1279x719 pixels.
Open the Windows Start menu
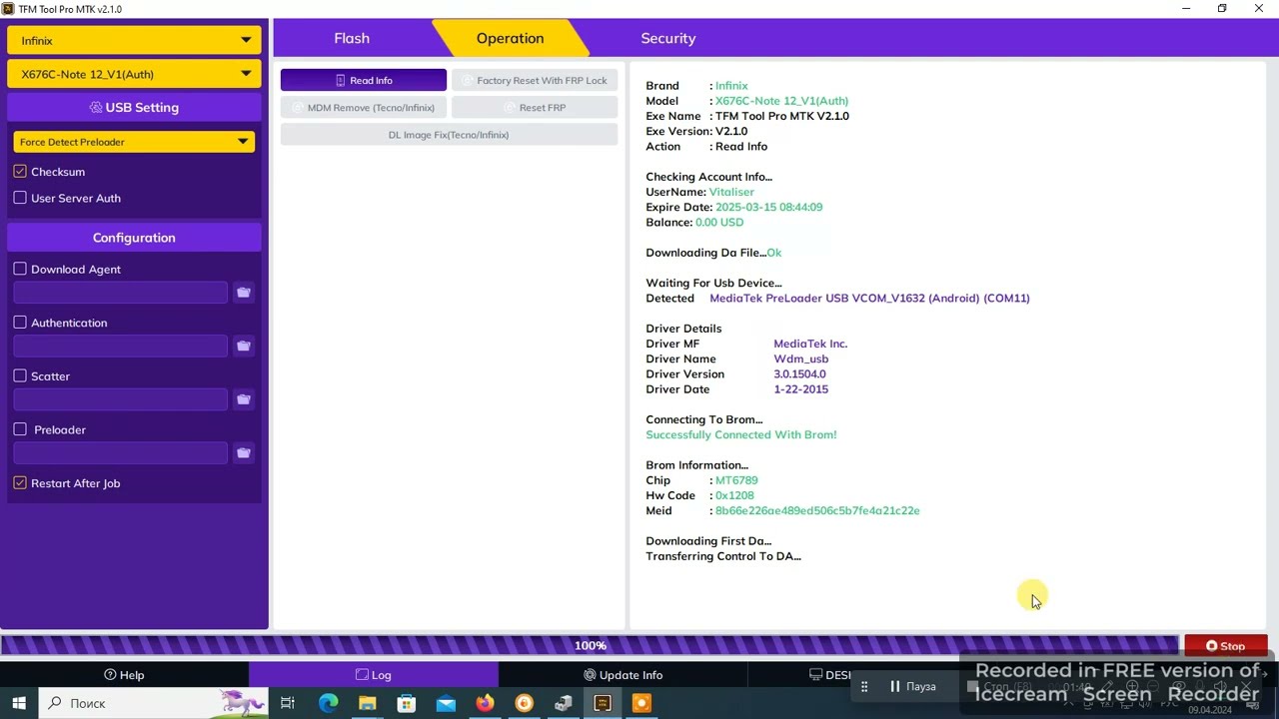(19, 703)
